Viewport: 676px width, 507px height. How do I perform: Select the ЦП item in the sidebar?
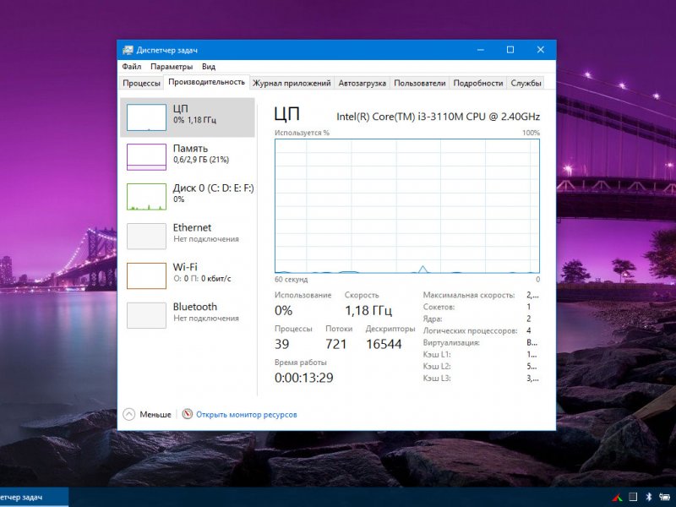coord(188,117)
